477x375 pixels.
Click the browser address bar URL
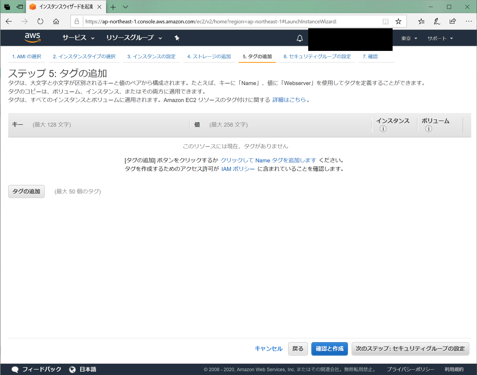(211, 22)
